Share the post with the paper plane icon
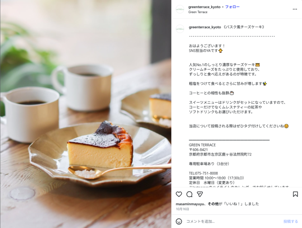Screen dimensions: 302x228 [x=200, y=194]
